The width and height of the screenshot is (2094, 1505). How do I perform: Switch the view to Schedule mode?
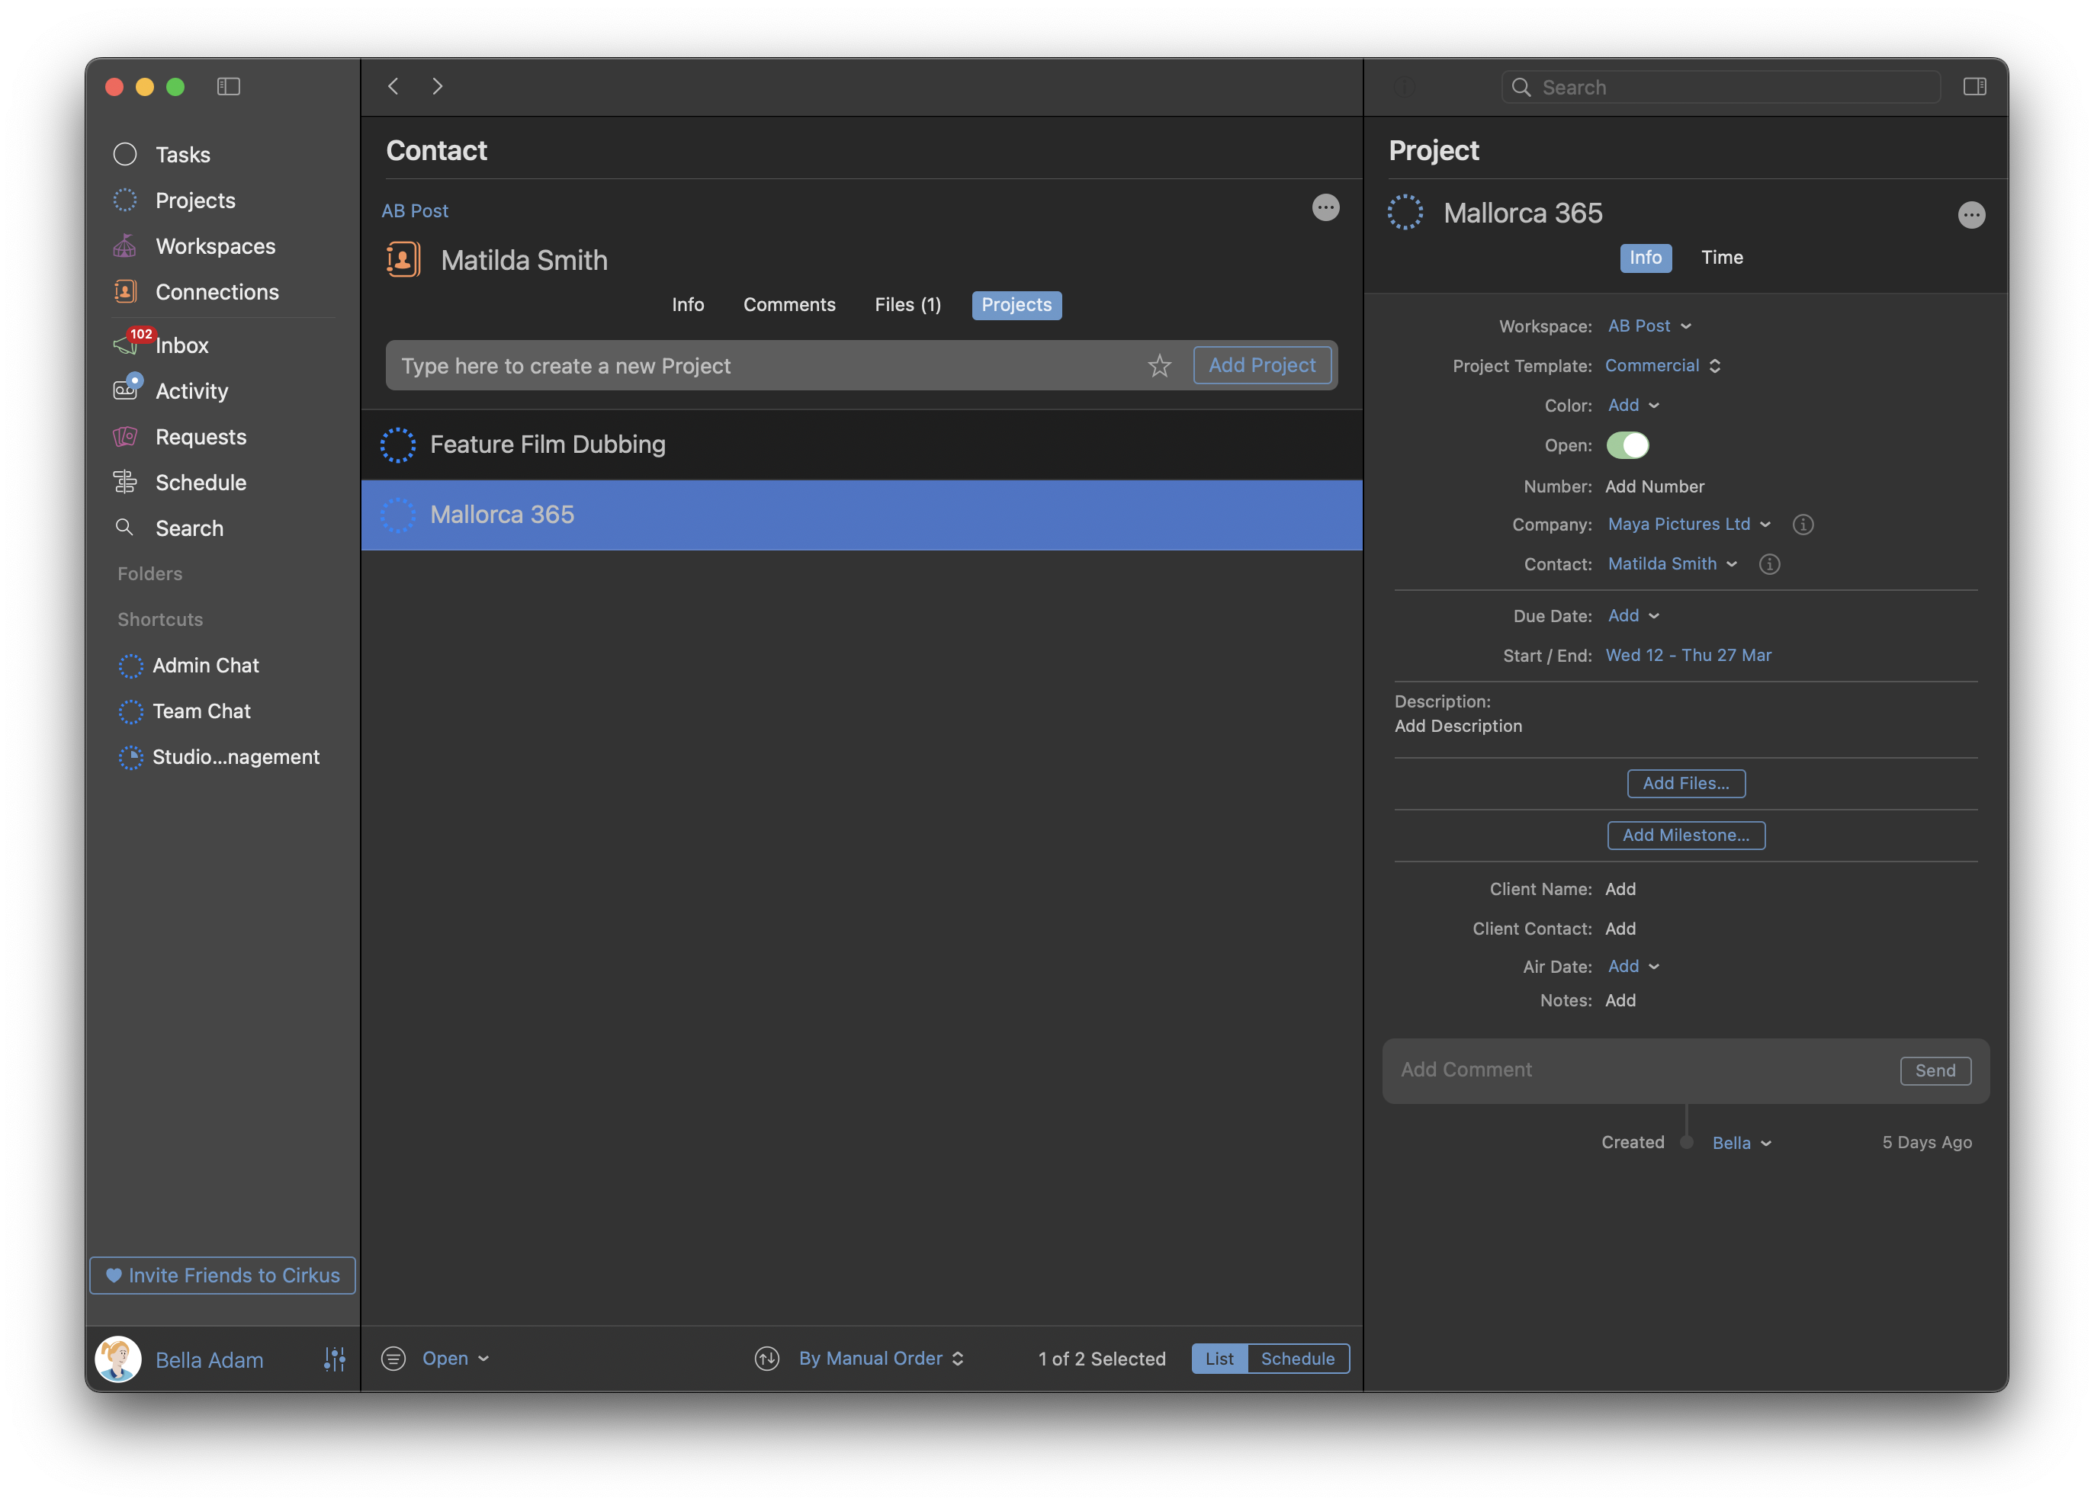(1297, 1359)
